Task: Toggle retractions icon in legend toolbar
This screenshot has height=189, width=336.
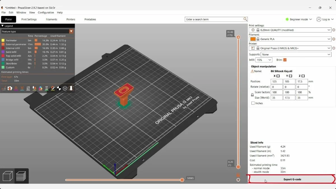Action: click(16, 88)
